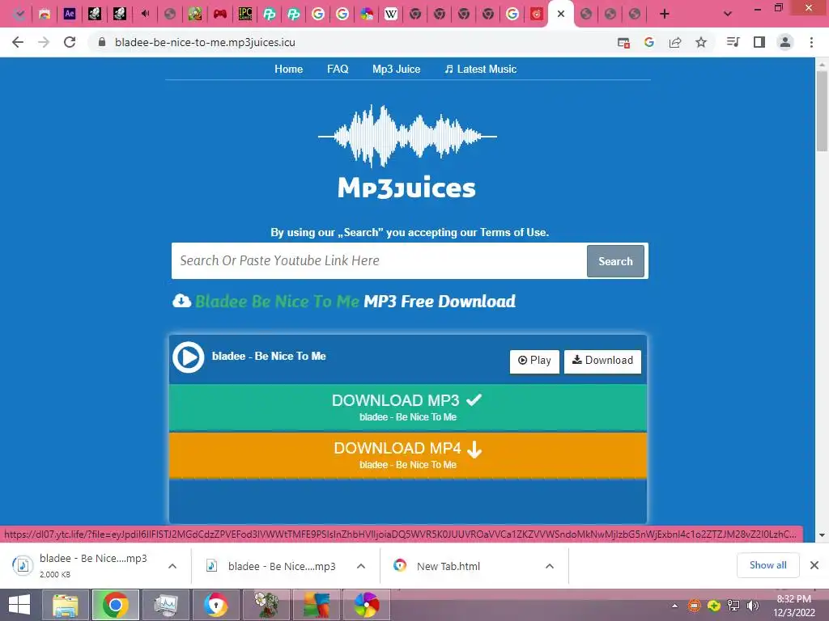The height and width of the screenshot is (621, 829).
Task: Open the flower plant taskbar app
Action: 266,605
